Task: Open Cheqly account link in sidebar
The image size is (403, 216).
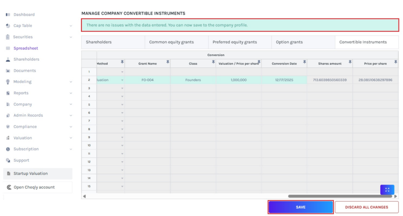Action: click(x=34, y=187)
